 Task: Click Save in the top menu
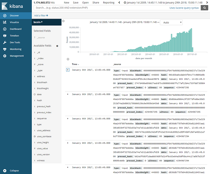click(x=76, y=2)
